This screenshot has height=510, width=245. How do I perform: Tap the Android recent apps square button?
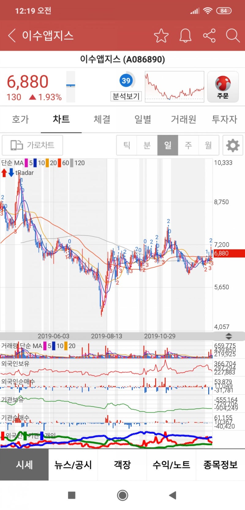72,495
